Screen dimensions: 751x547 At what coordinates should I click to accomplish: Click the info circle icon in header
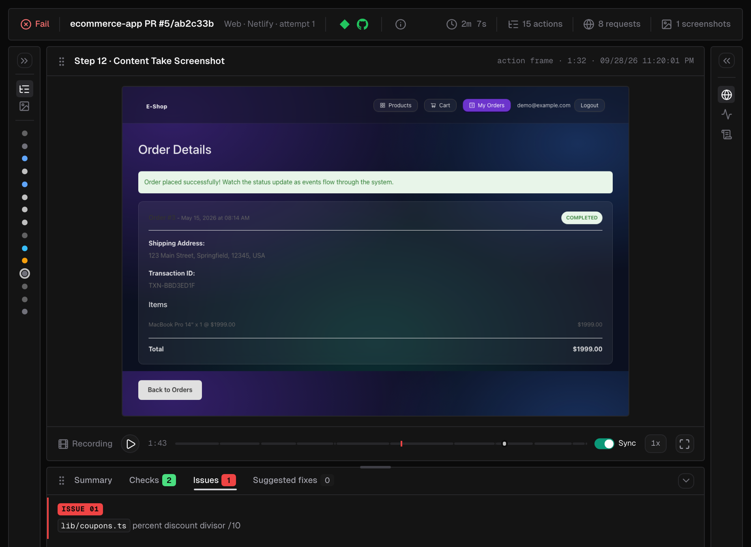[400, 24]
